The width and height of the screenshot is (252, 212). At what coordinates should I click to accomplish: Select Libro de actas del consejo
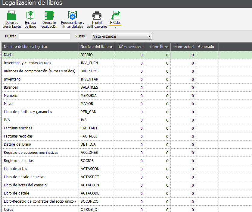(127, 185)
